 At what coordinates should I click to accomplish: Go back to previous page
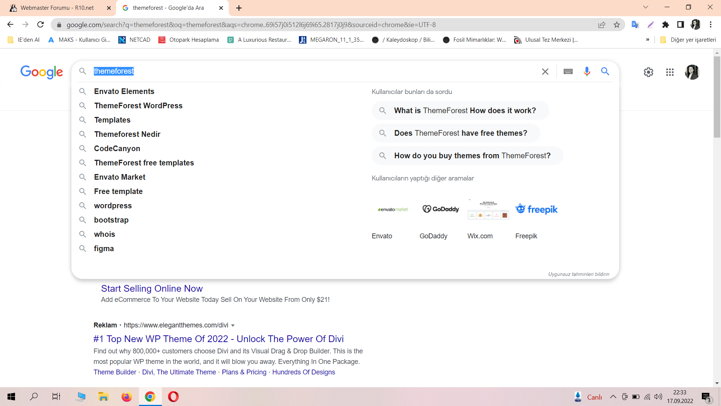click(10, 24)
